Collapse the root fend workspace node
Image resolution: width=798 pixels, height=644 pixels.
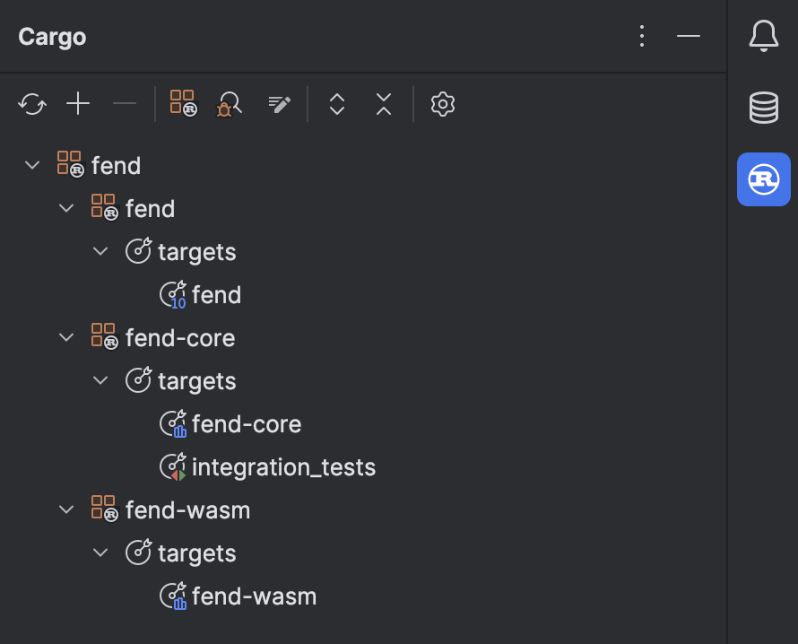pos(32,164)
